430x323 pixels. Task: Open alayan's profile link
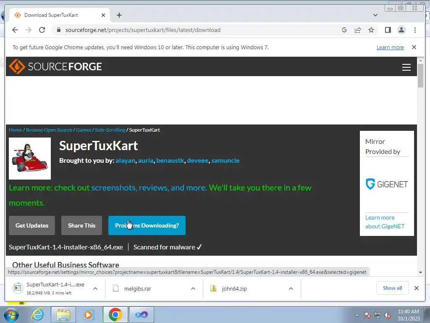tap(125, 160)
